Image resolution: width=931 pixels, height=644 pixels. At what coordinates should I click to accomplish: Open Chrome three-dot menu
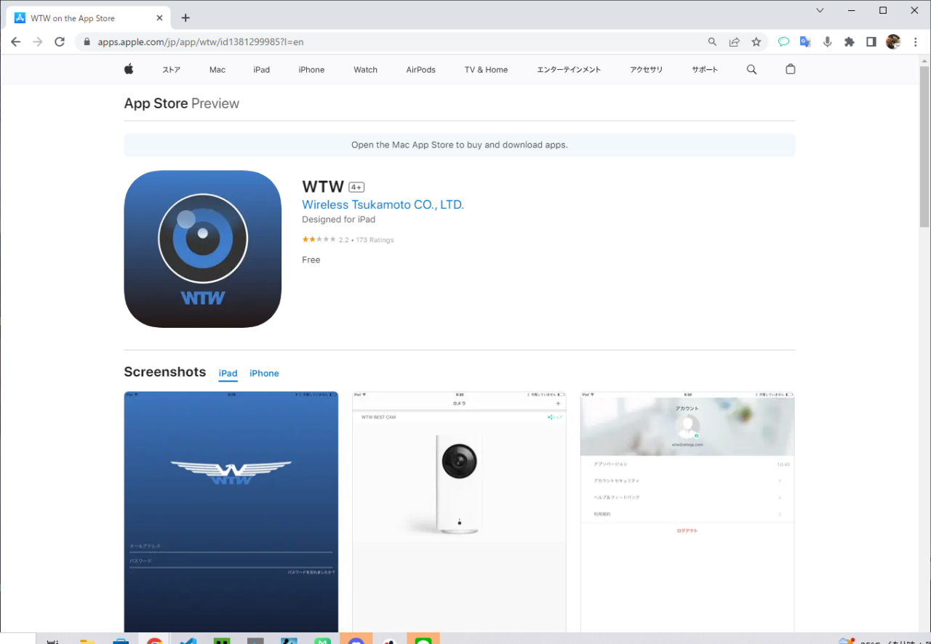[x=915, y=42]
